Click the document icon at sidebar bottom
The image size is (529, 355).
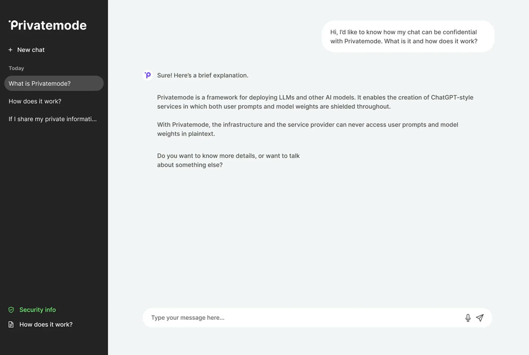tap(11, 325)
